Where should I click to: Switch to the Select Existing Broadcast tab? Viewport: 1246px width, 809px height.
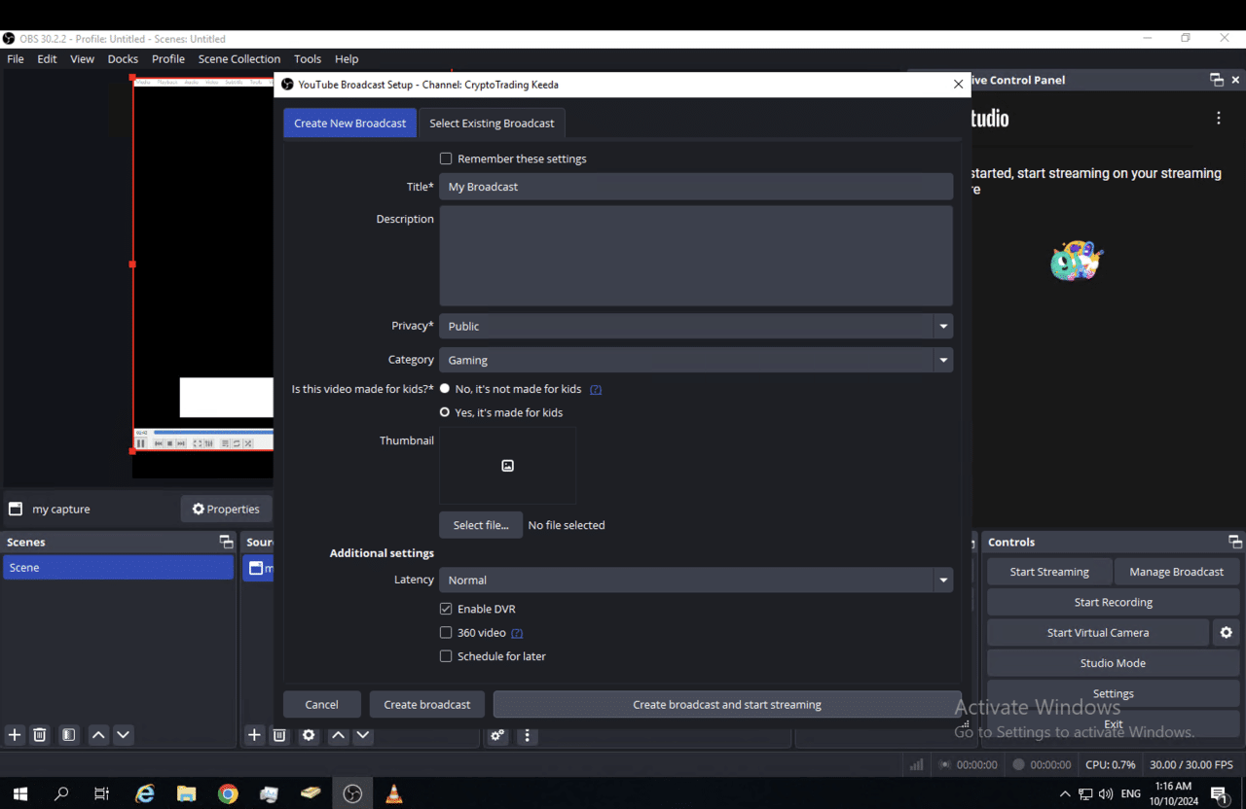pyautogui.click(x=492, y=123)
